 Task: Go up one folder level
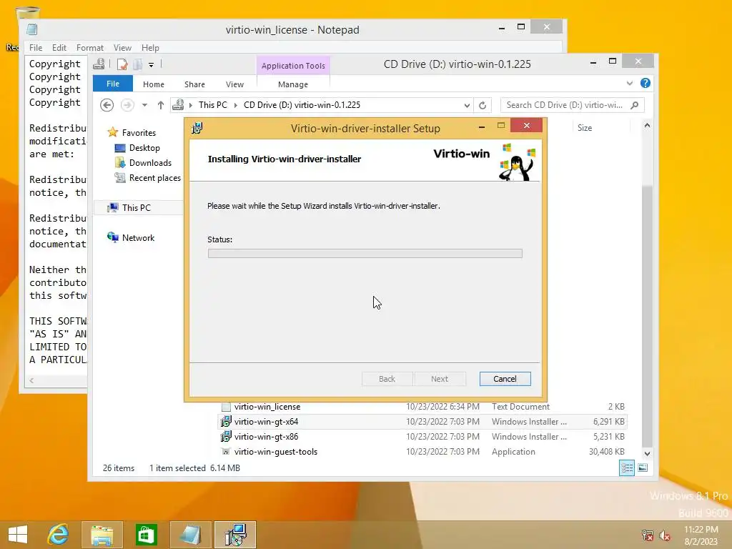coord(161,105)
